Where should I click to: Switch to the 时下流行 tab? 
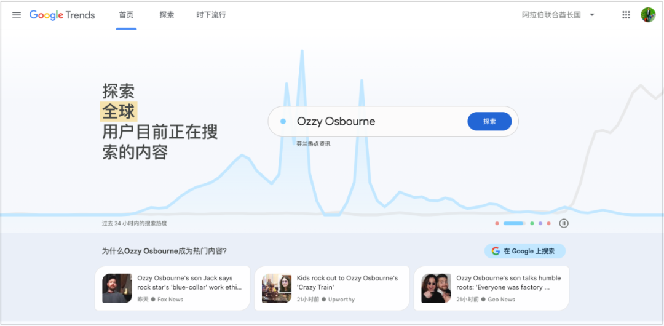tap(211, 15)
